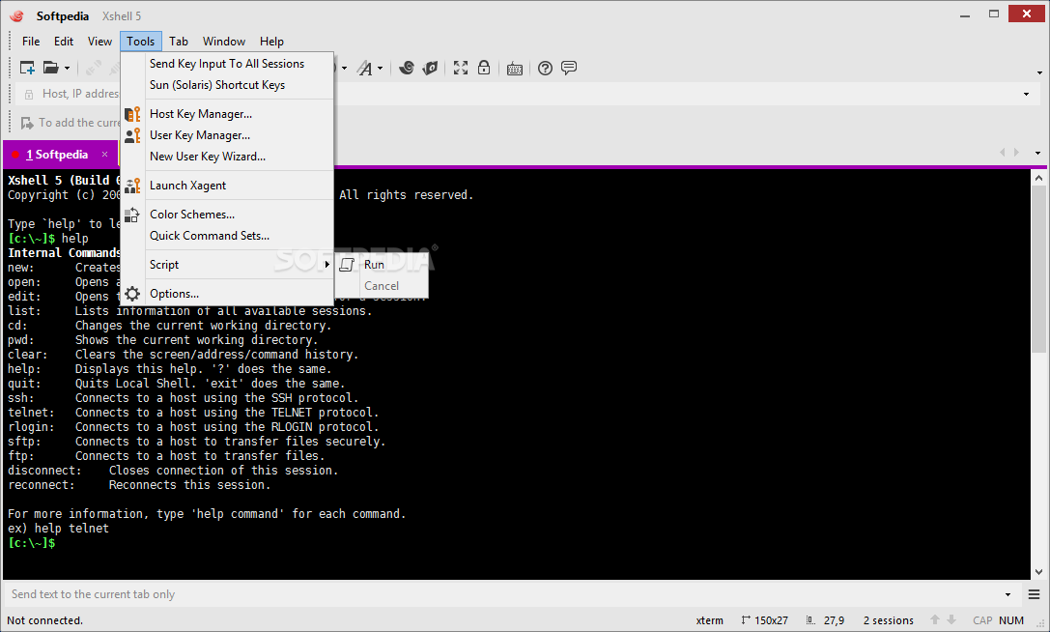The height and width of the screenshot is (632, 1050).
Task: Open Options from Tools menu
Action: tap(227, 294)
